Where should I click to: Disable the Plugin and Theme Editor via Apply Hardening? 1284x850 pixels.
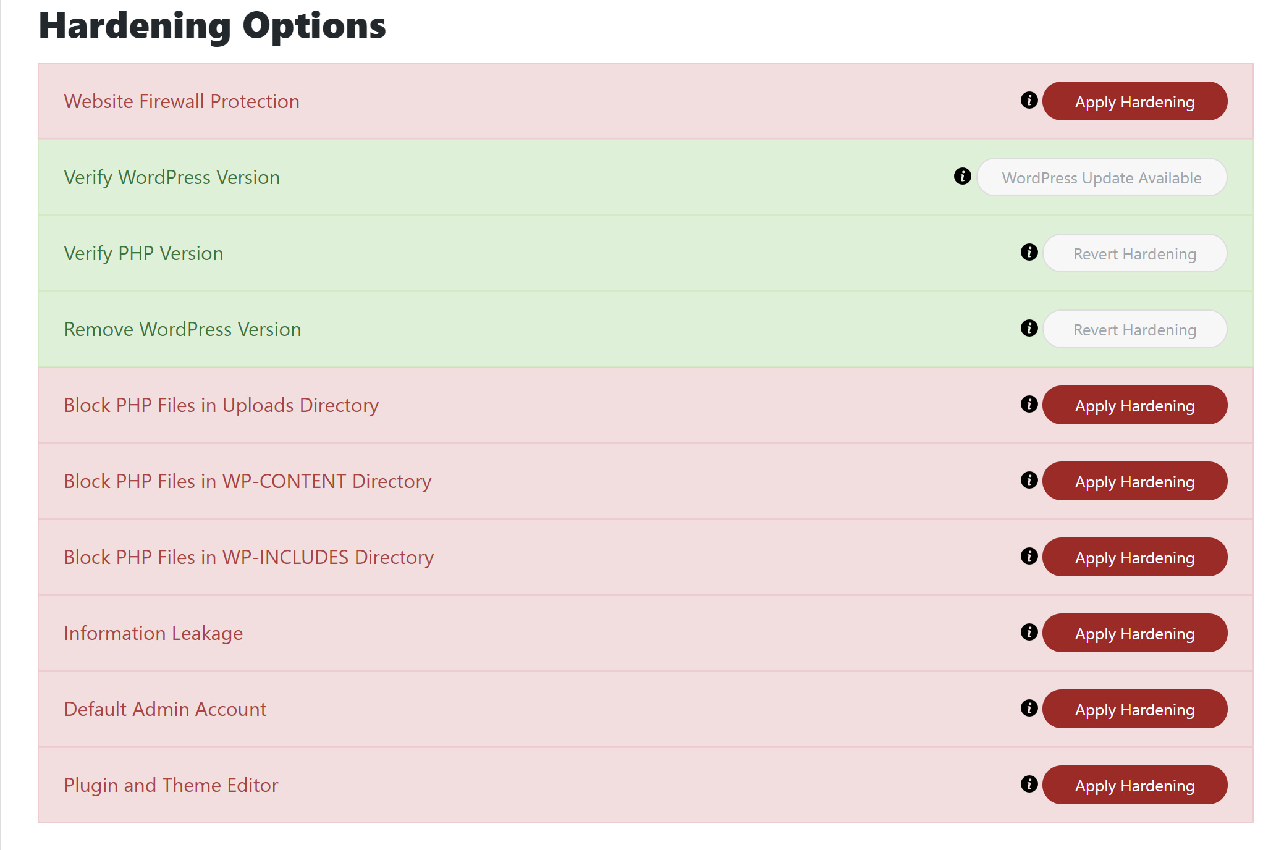coord(1134,785)
